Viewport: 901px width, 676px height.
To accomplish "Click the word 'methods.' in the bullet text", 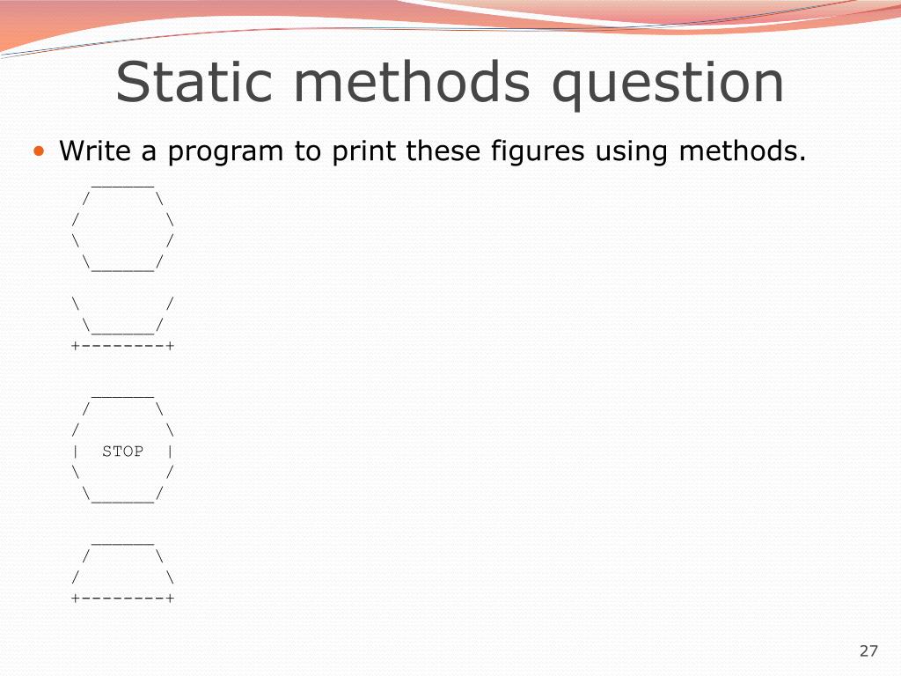I will 743,151.
